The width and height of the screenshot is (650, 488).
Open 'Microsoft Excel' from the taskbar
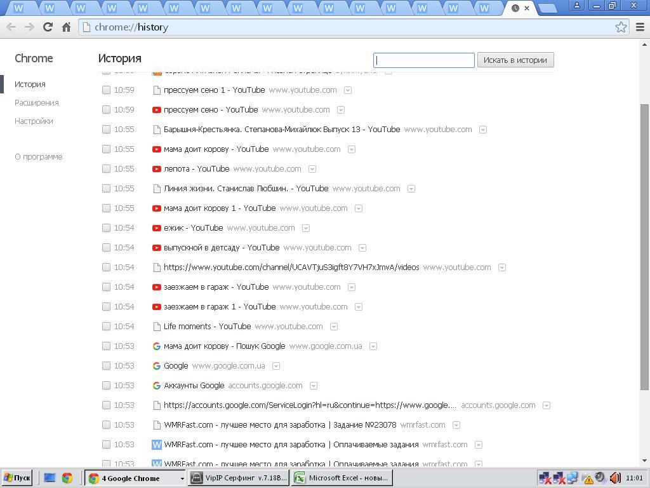click(x=342, y=478)
